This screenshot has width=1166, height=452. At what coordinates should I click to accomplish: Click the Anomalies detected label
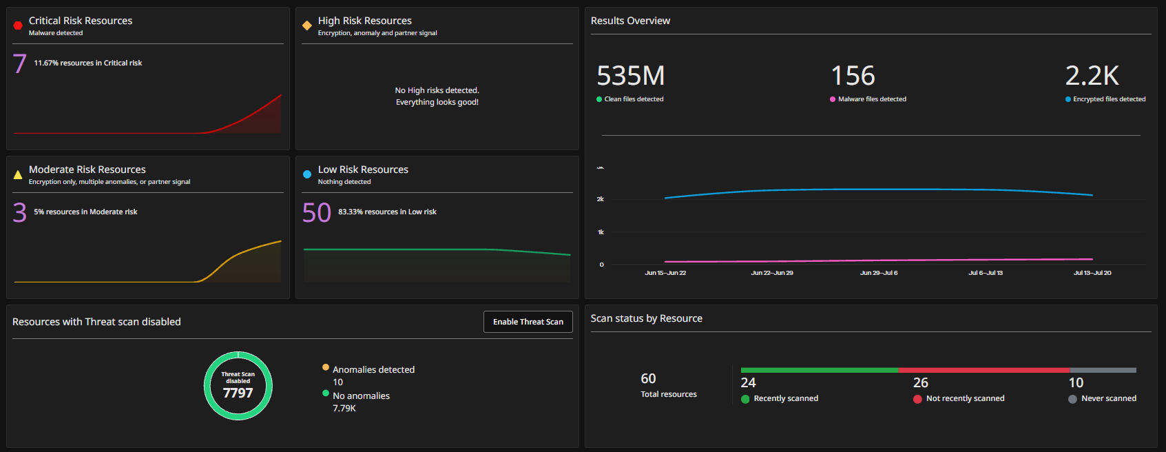pyautogui.click(x=374, y=370)
